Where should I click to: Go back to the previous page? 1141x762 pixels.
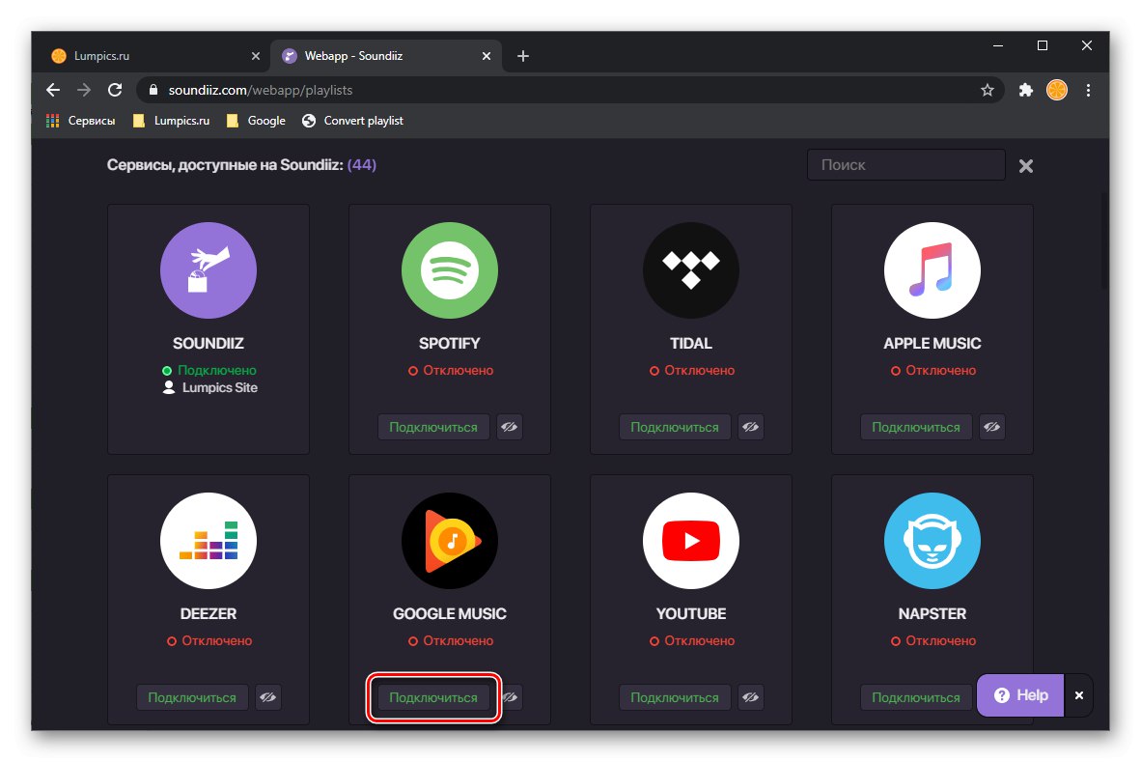[x=53, y=90]
